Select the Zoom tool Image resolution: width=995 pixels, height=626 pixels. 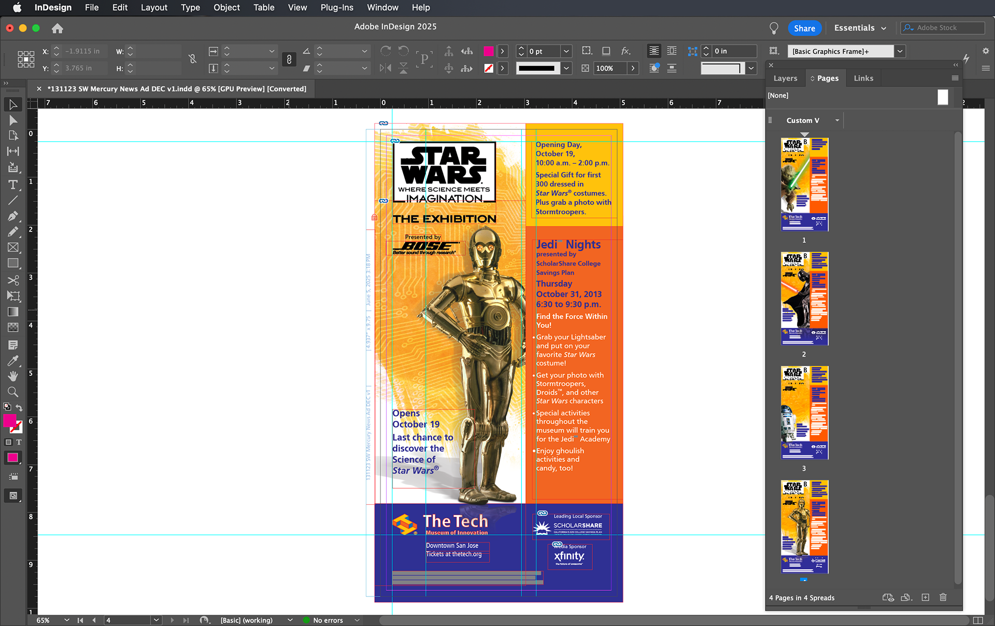[13, 392]
